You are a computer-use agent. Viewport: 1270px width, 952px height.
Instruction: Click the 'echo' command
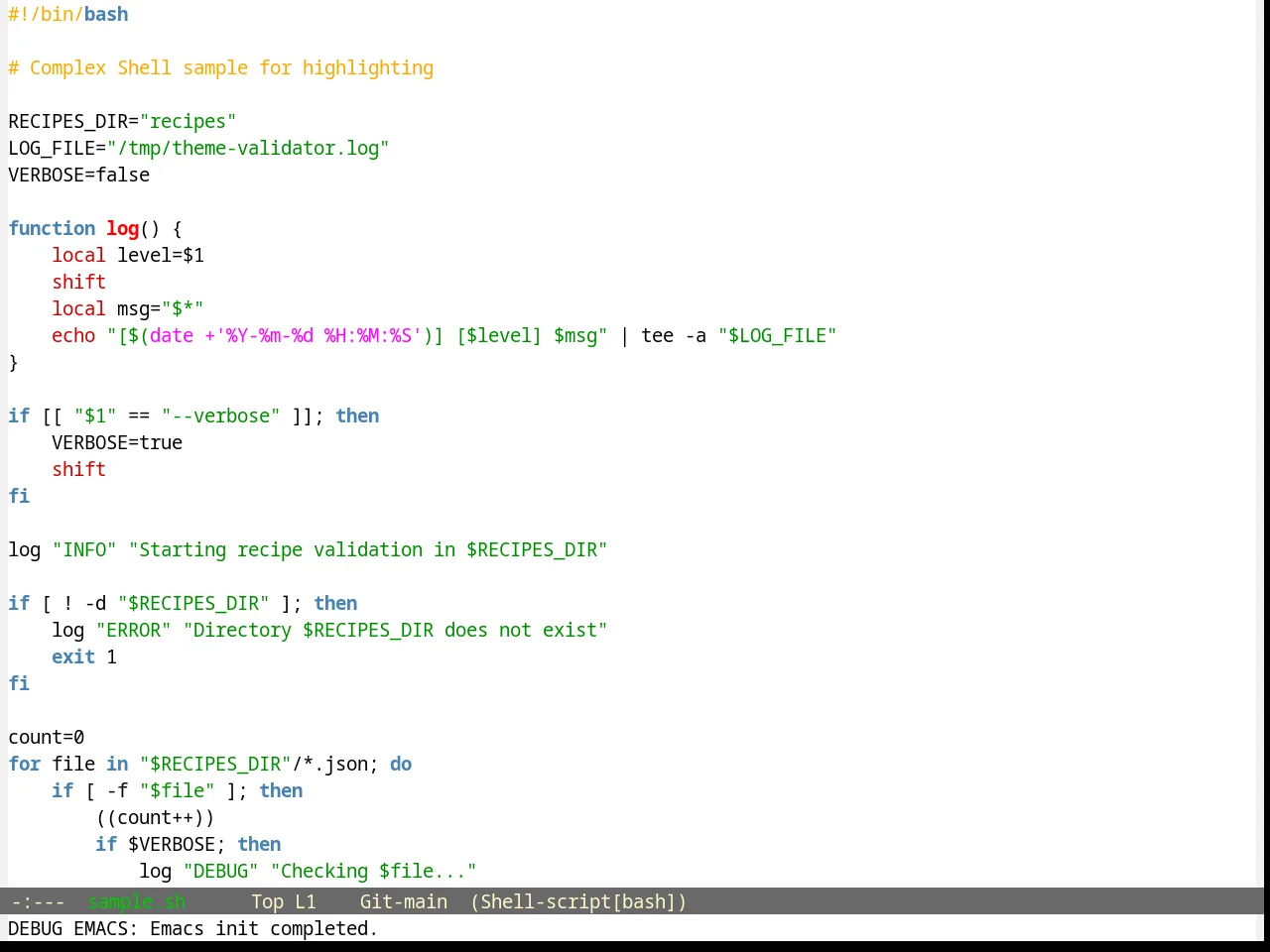(x=73, y=335)
